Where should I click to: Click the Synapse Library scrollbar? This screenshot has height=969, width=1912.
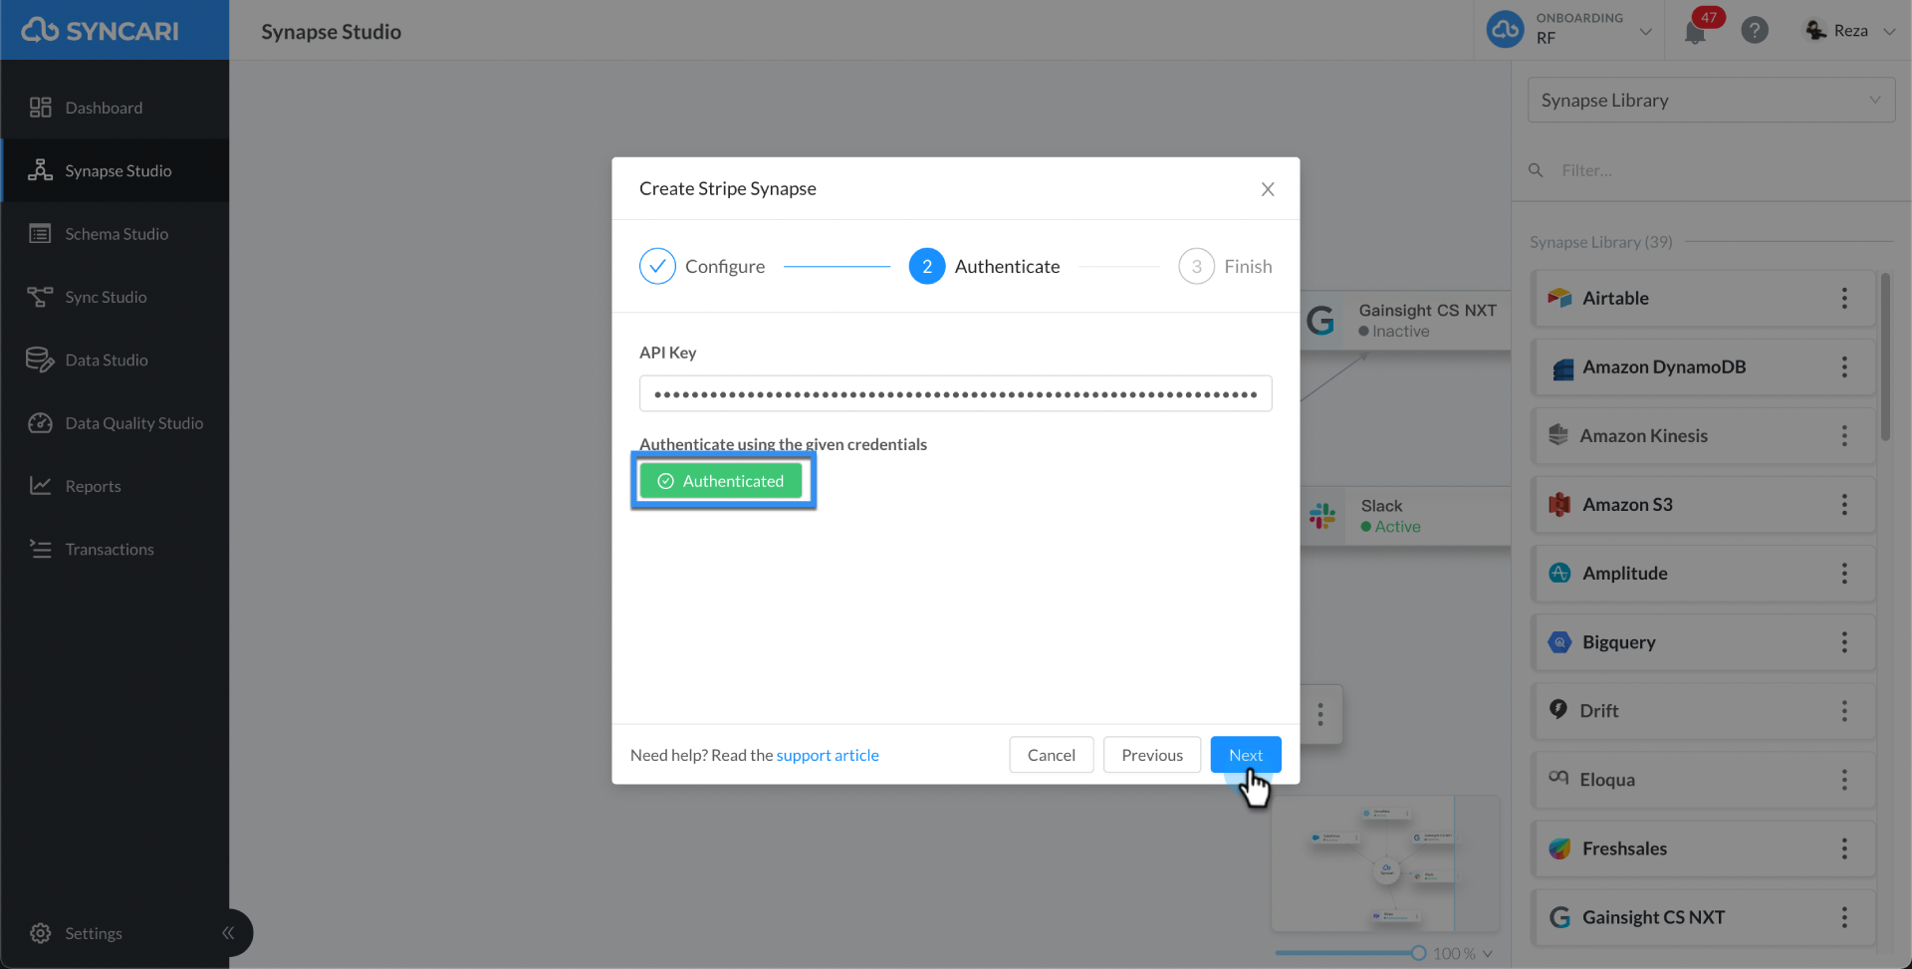tap(1885, 357)
